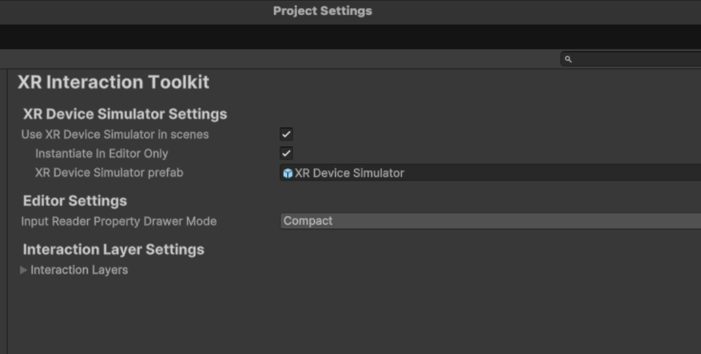This screenshot has width=701, height=354.
Task: Click the XR Device Simulator Settings header
Action: click(125, 114)
